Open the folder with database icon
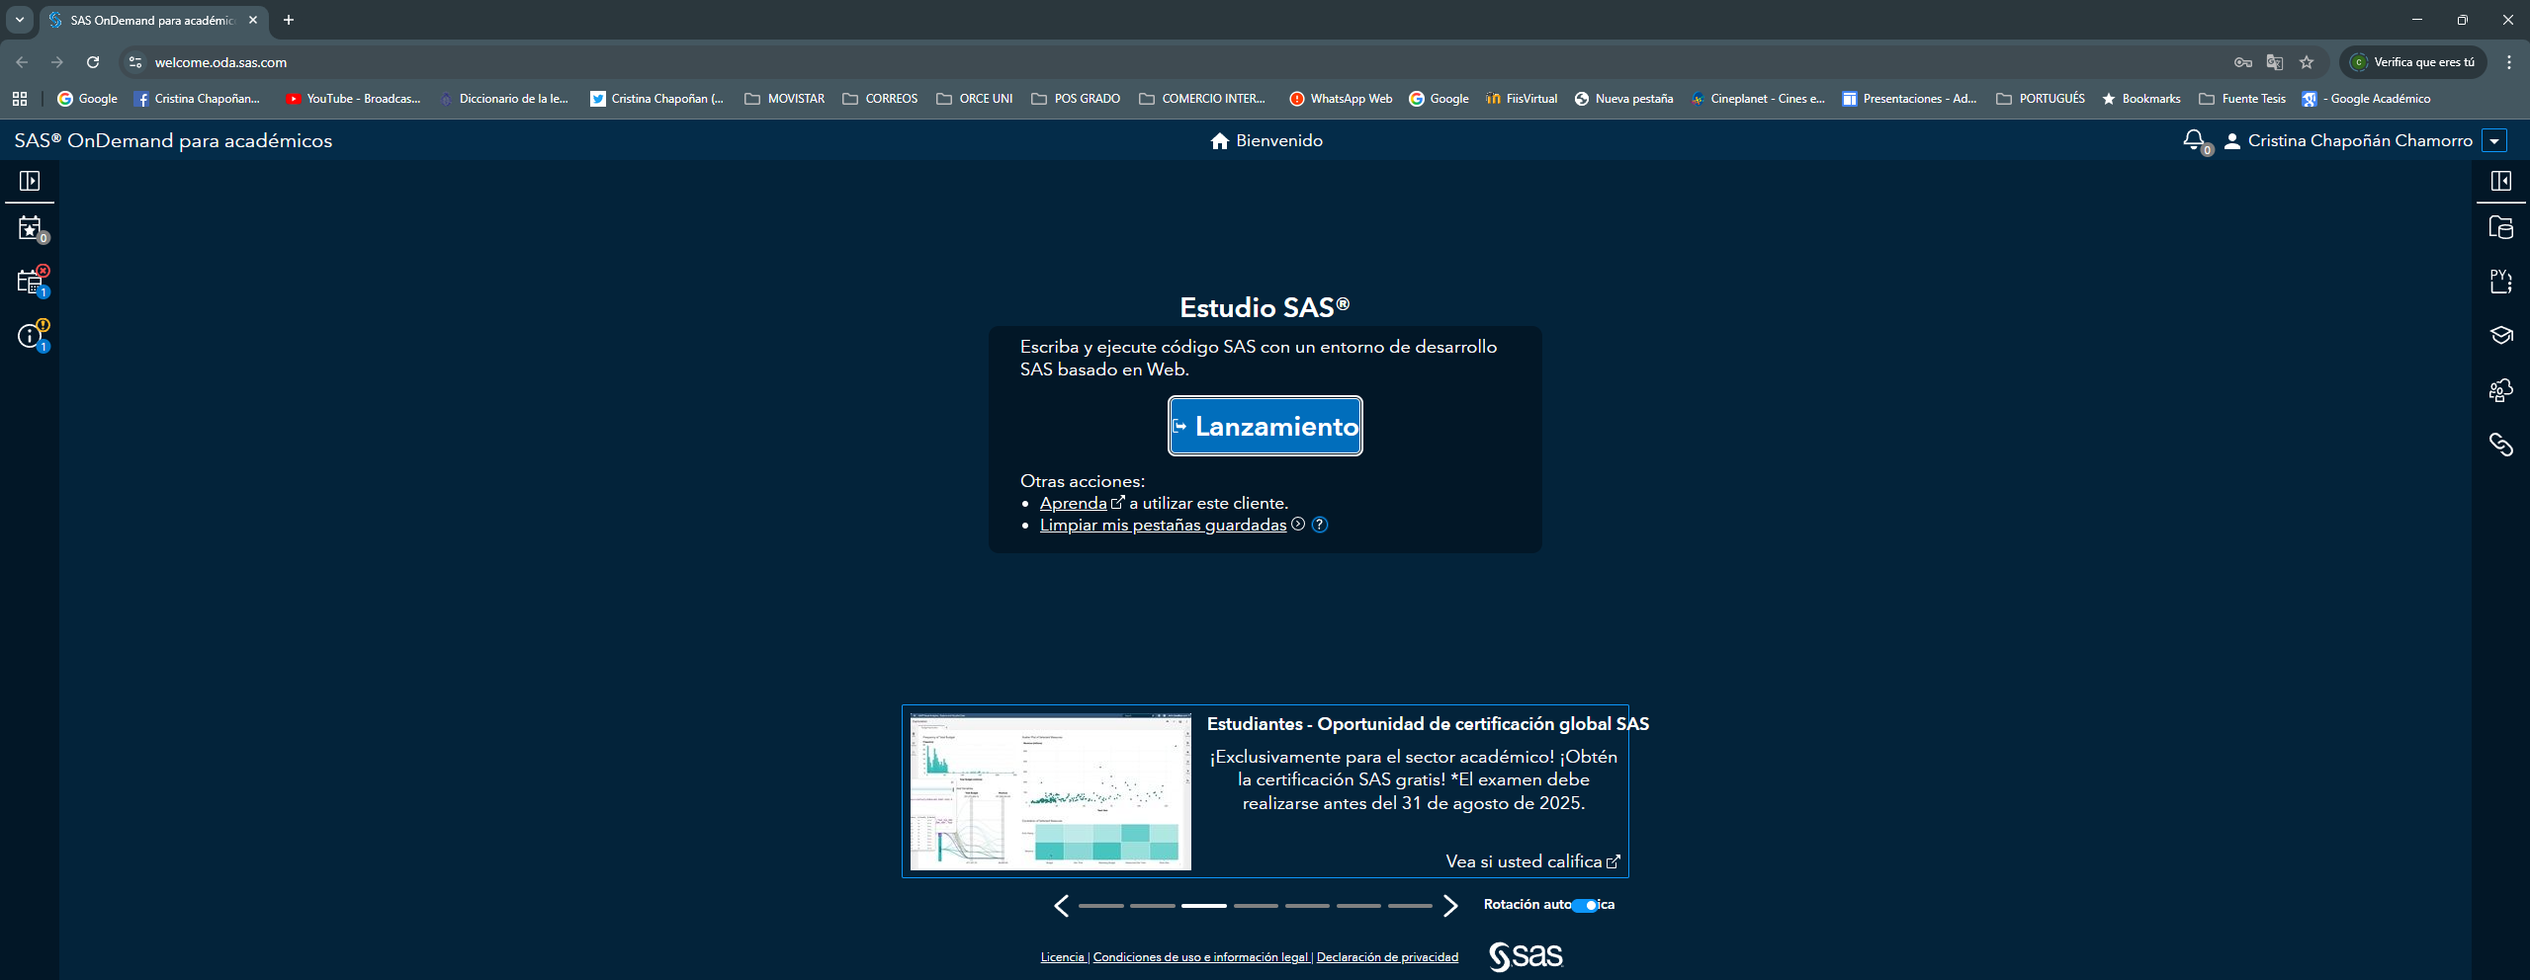This screenshot has height=980, width=2530. point(2500,228)
